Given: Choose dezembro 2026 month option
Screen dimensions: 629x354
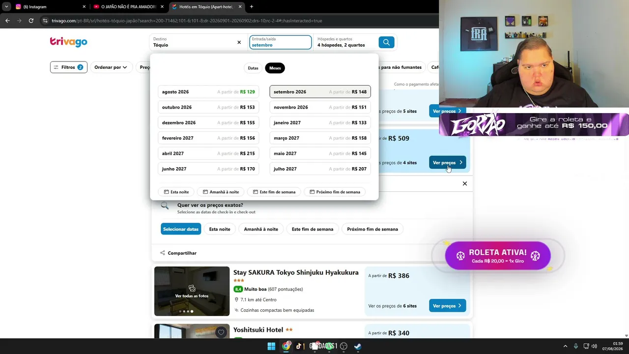Looking at the screenshot, I should 208,122.
